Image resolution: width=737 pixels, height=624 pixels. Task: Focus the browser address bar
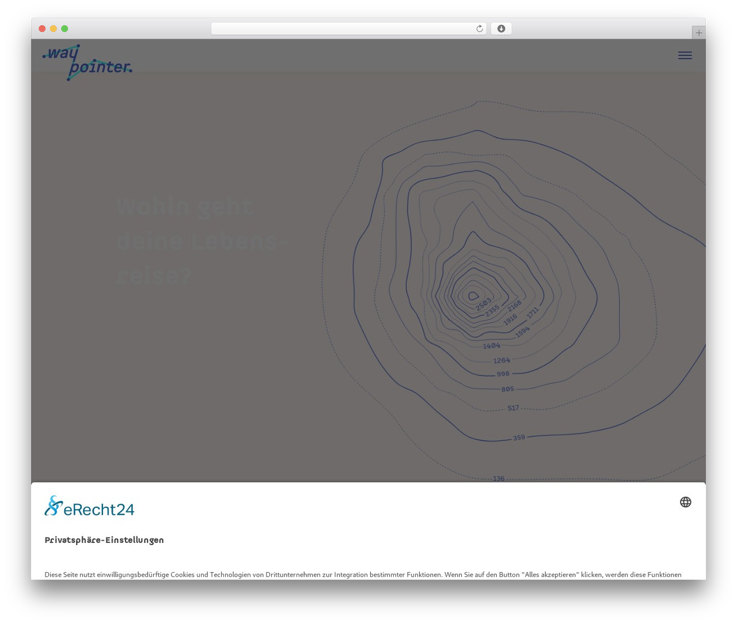(x=348, y=29)
